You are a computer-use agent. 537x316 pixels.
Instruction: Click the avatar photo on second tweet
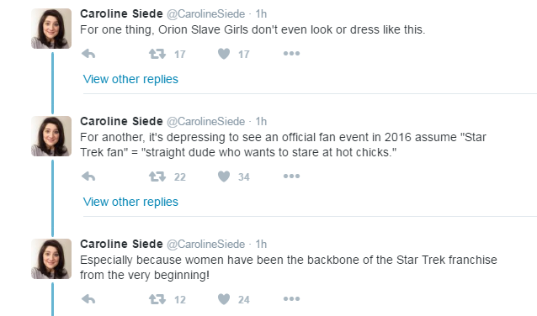(x=51, y=136)
